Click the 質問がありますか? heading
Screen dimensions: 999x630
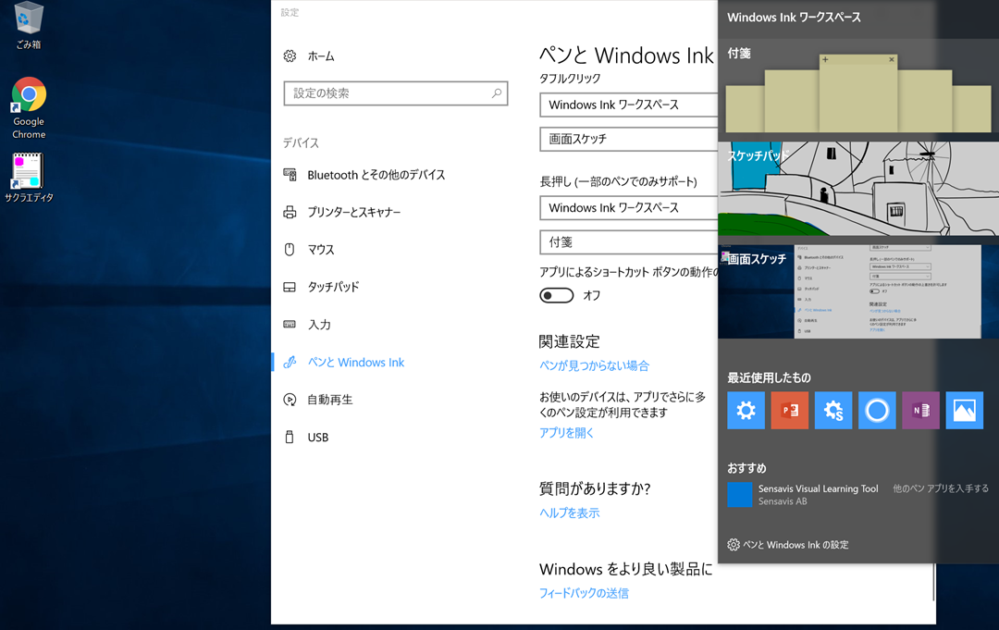coord(595,489)
